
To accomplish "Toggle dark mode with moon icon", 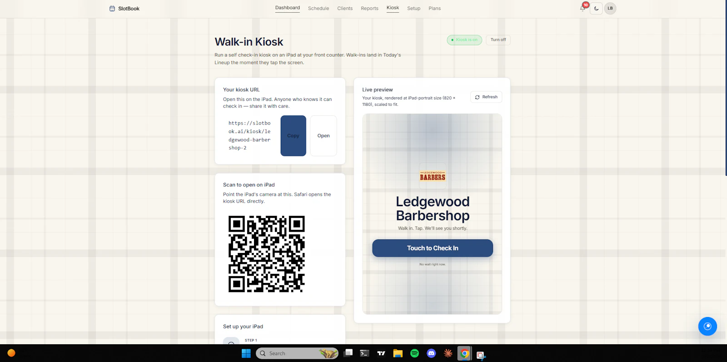I will 596,8.
